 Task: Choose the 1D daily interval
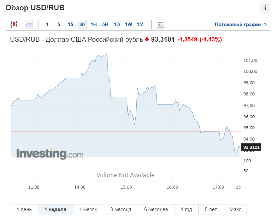117,25
